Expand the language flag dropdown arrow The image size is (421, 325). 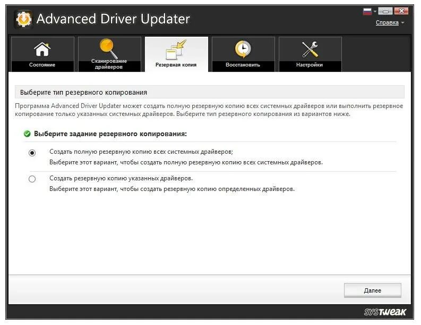tap(375, 11)
